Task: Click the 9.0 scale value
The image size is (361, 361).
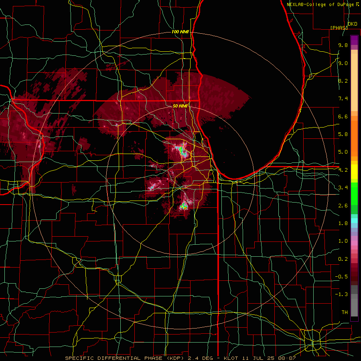Action: coord(343,63)
